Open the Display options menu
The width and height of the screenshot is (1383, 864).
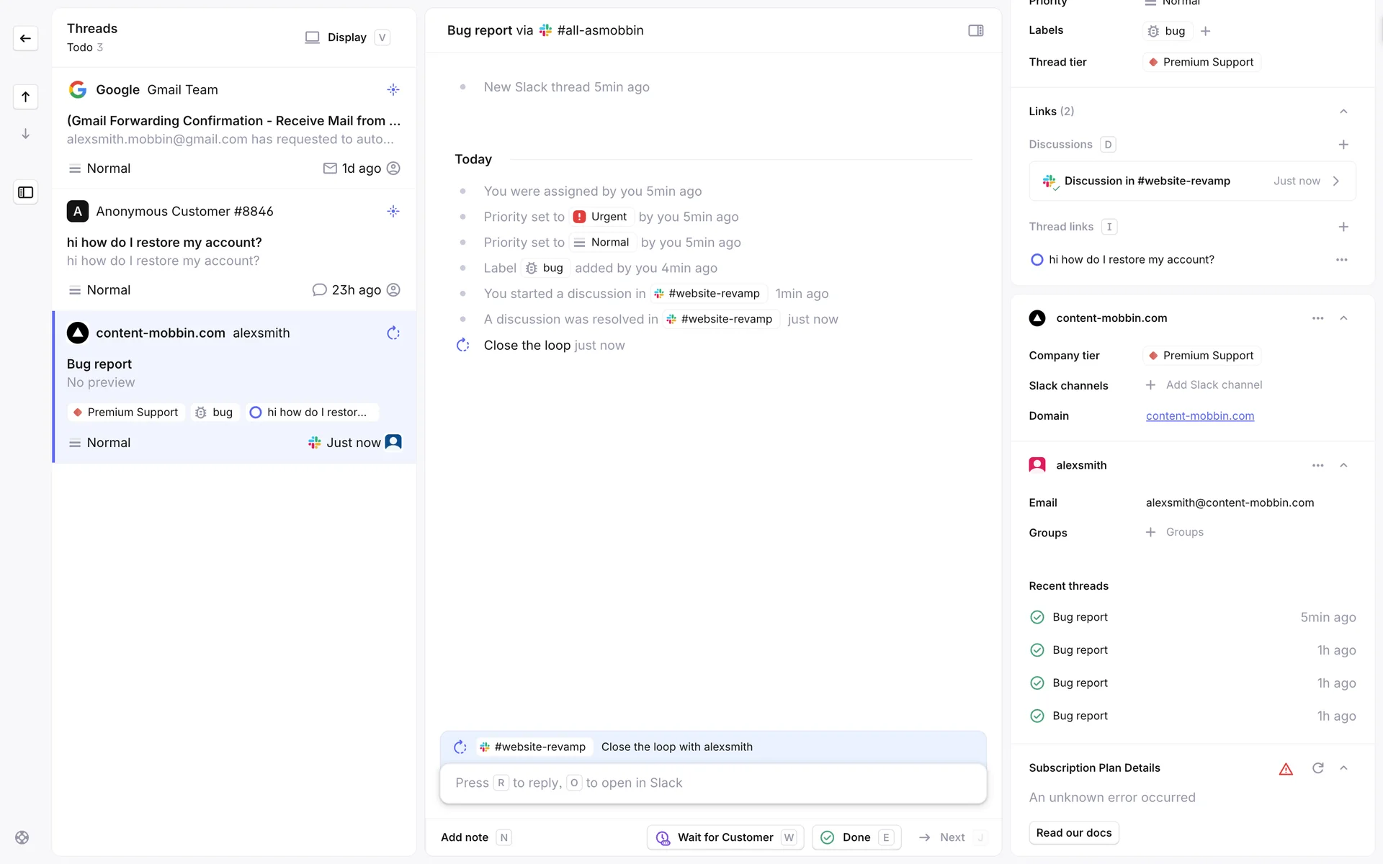(346, 37)
